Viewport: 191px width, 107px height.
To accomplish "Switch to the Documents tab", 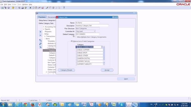I will coord(51,17).
